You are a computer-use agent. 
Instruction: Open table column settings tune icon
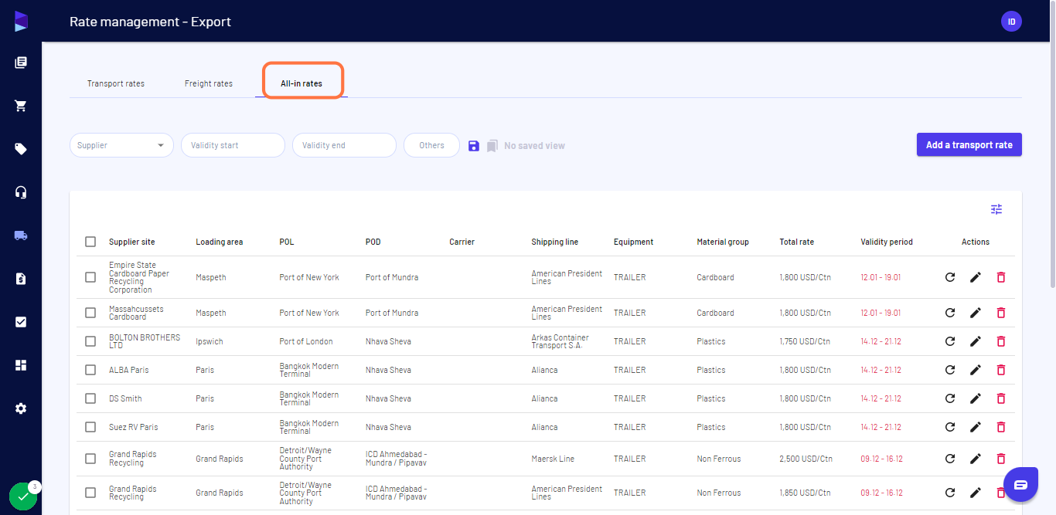(x=996, y=209)
